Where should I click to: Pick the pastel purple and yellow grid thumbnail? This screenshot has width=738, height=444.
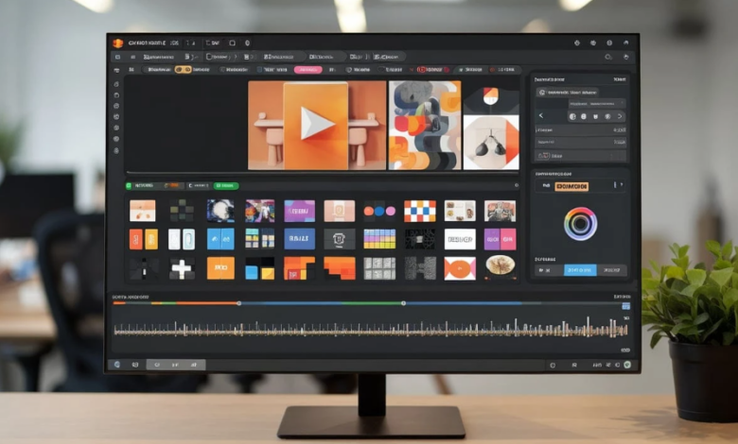pyautogui.click(x=379, y=239)
